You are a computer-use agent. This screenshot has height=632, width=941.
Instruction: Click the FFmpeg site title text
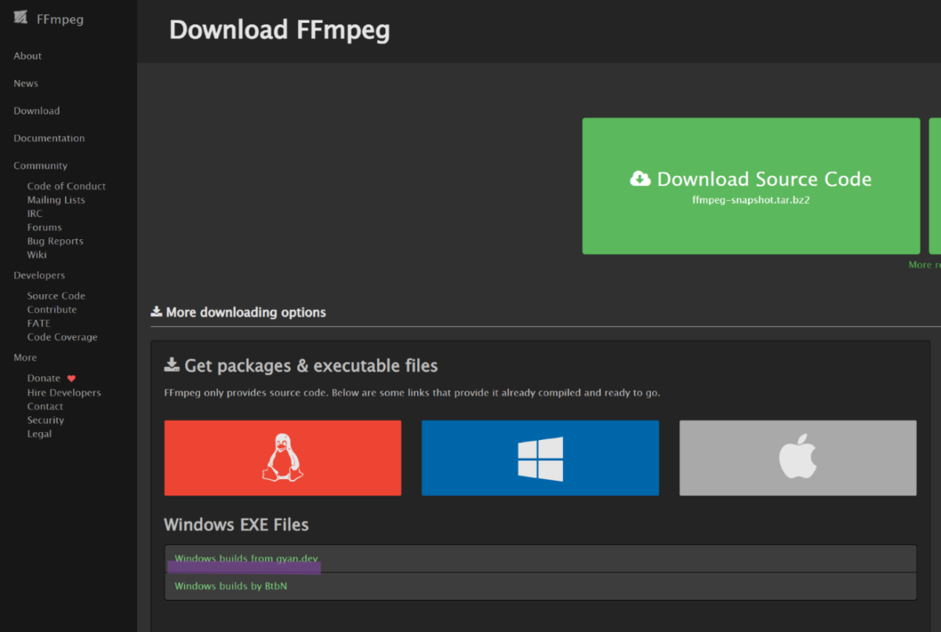tap(60, 19)
